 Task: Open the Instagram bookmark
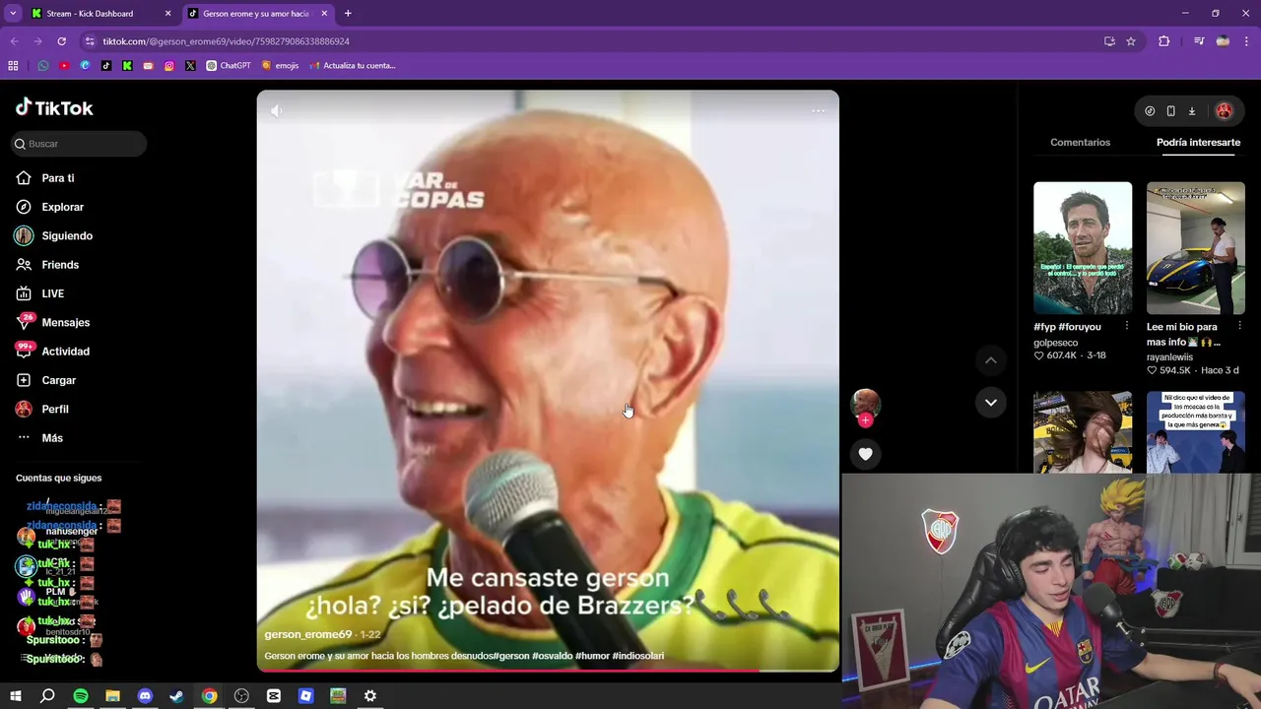pos(169,66)
